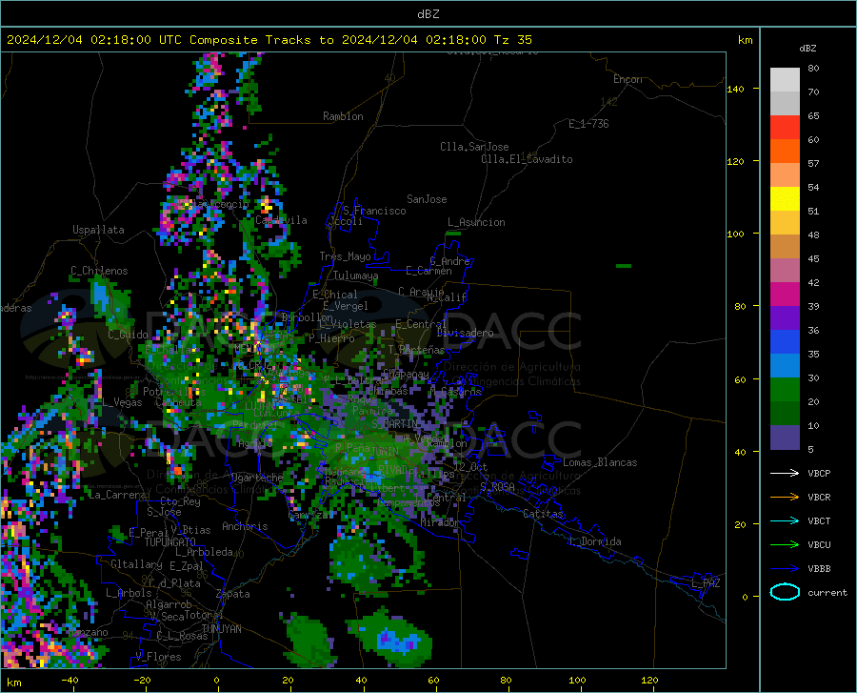Select the purple swatch between 39 and 36
857x693 pixels.
785,318
